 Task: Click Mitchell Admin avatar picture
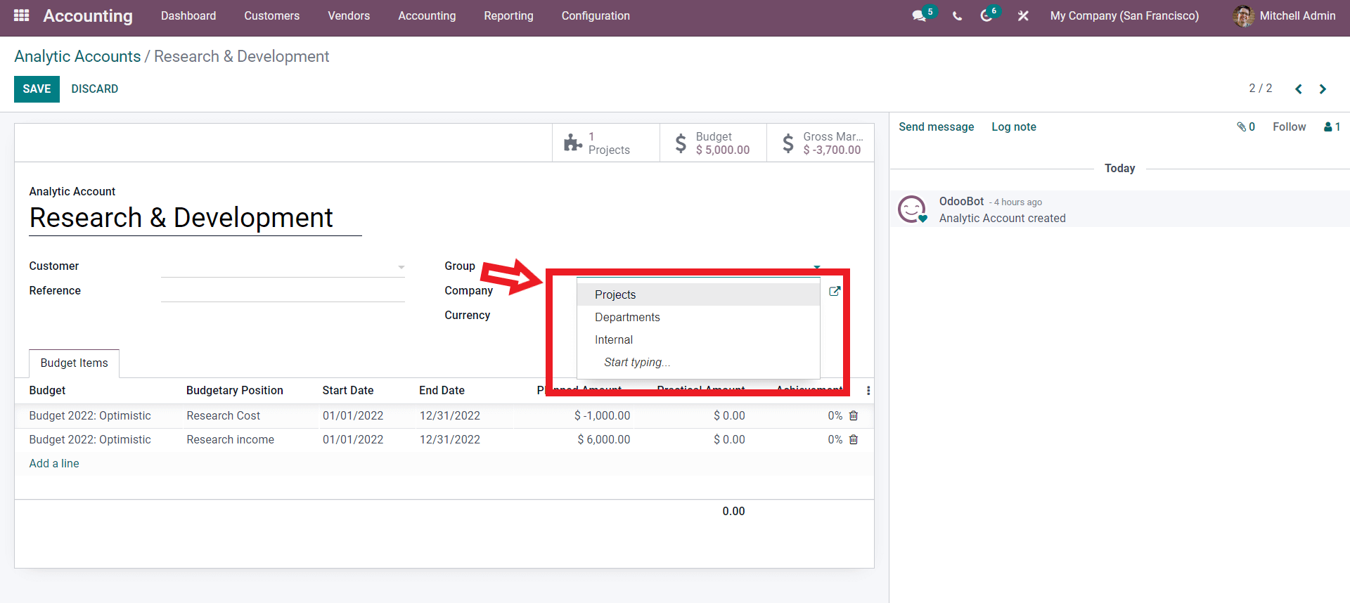(1243, 15)
